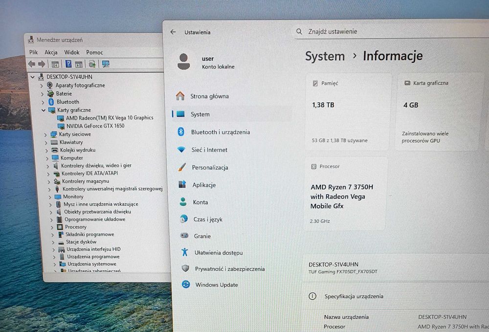Click the Nazwa urządzenia value DESKTOP-S1V4UHN
The image size is (489, 332).
coord(442,317)
